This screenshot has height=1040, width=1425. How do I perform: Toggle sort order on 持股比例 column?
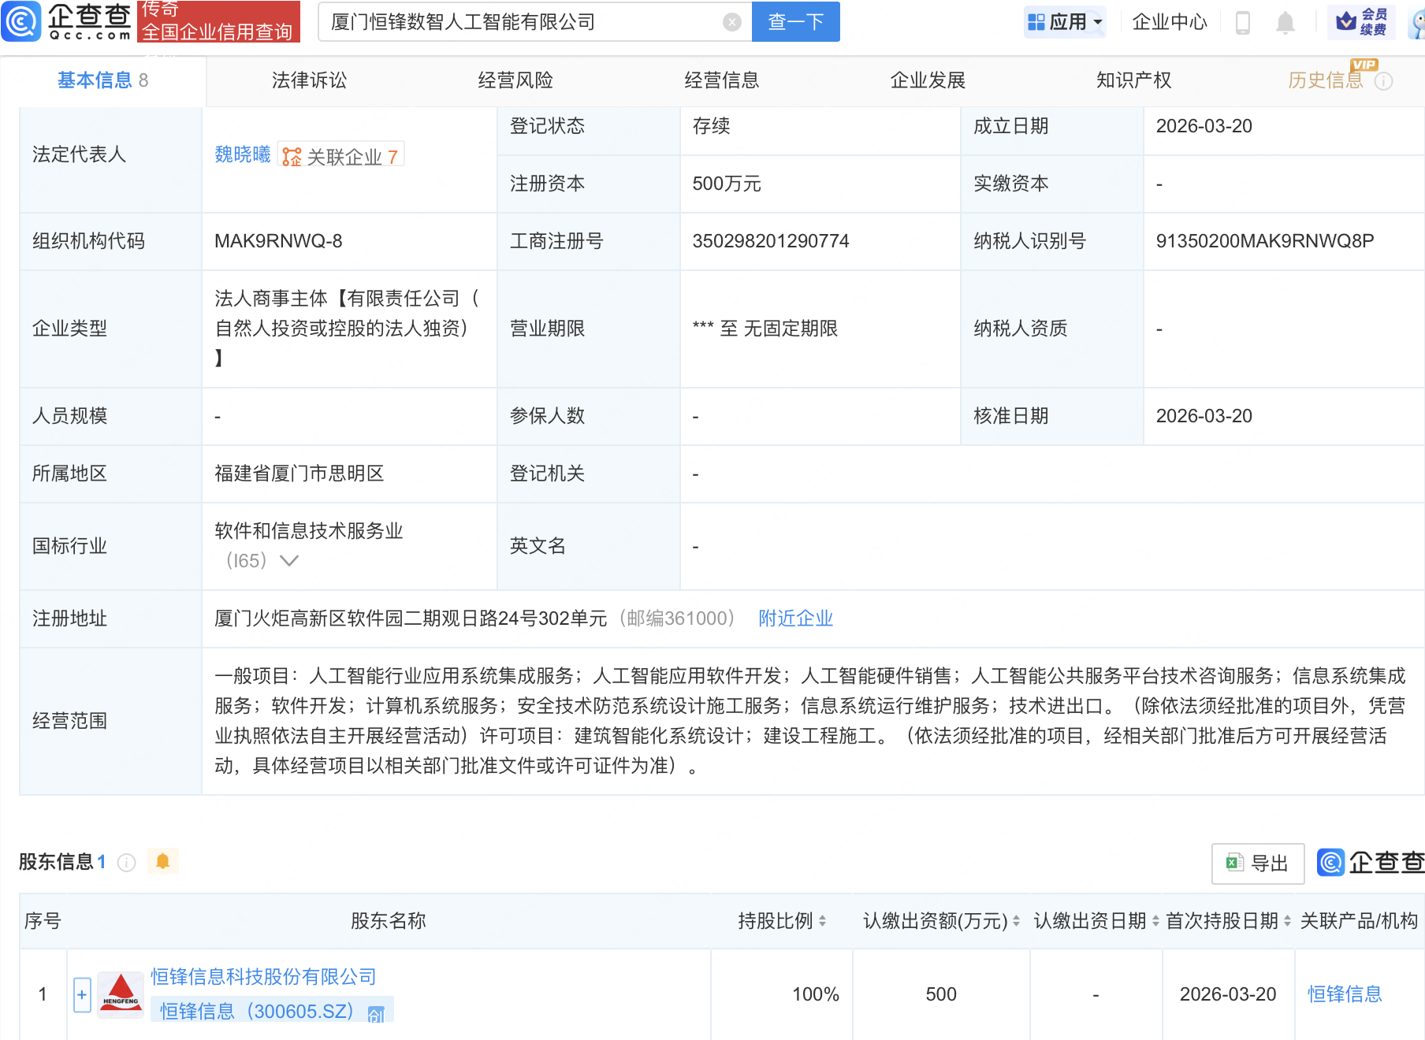click(x=822, y=921)
